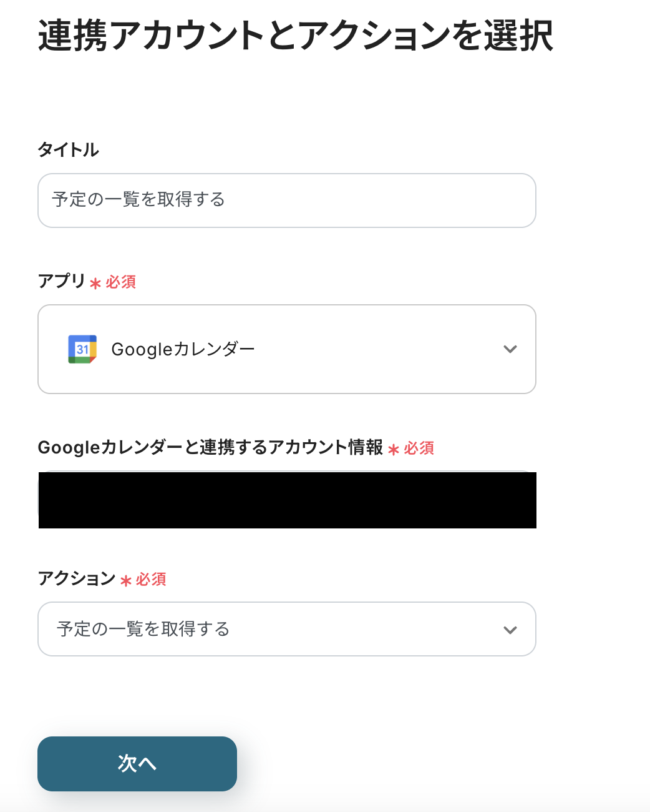Screen dimensions: 650x812
Task: Click the red asterisk beside アプリ
Action: pos(95,284)
